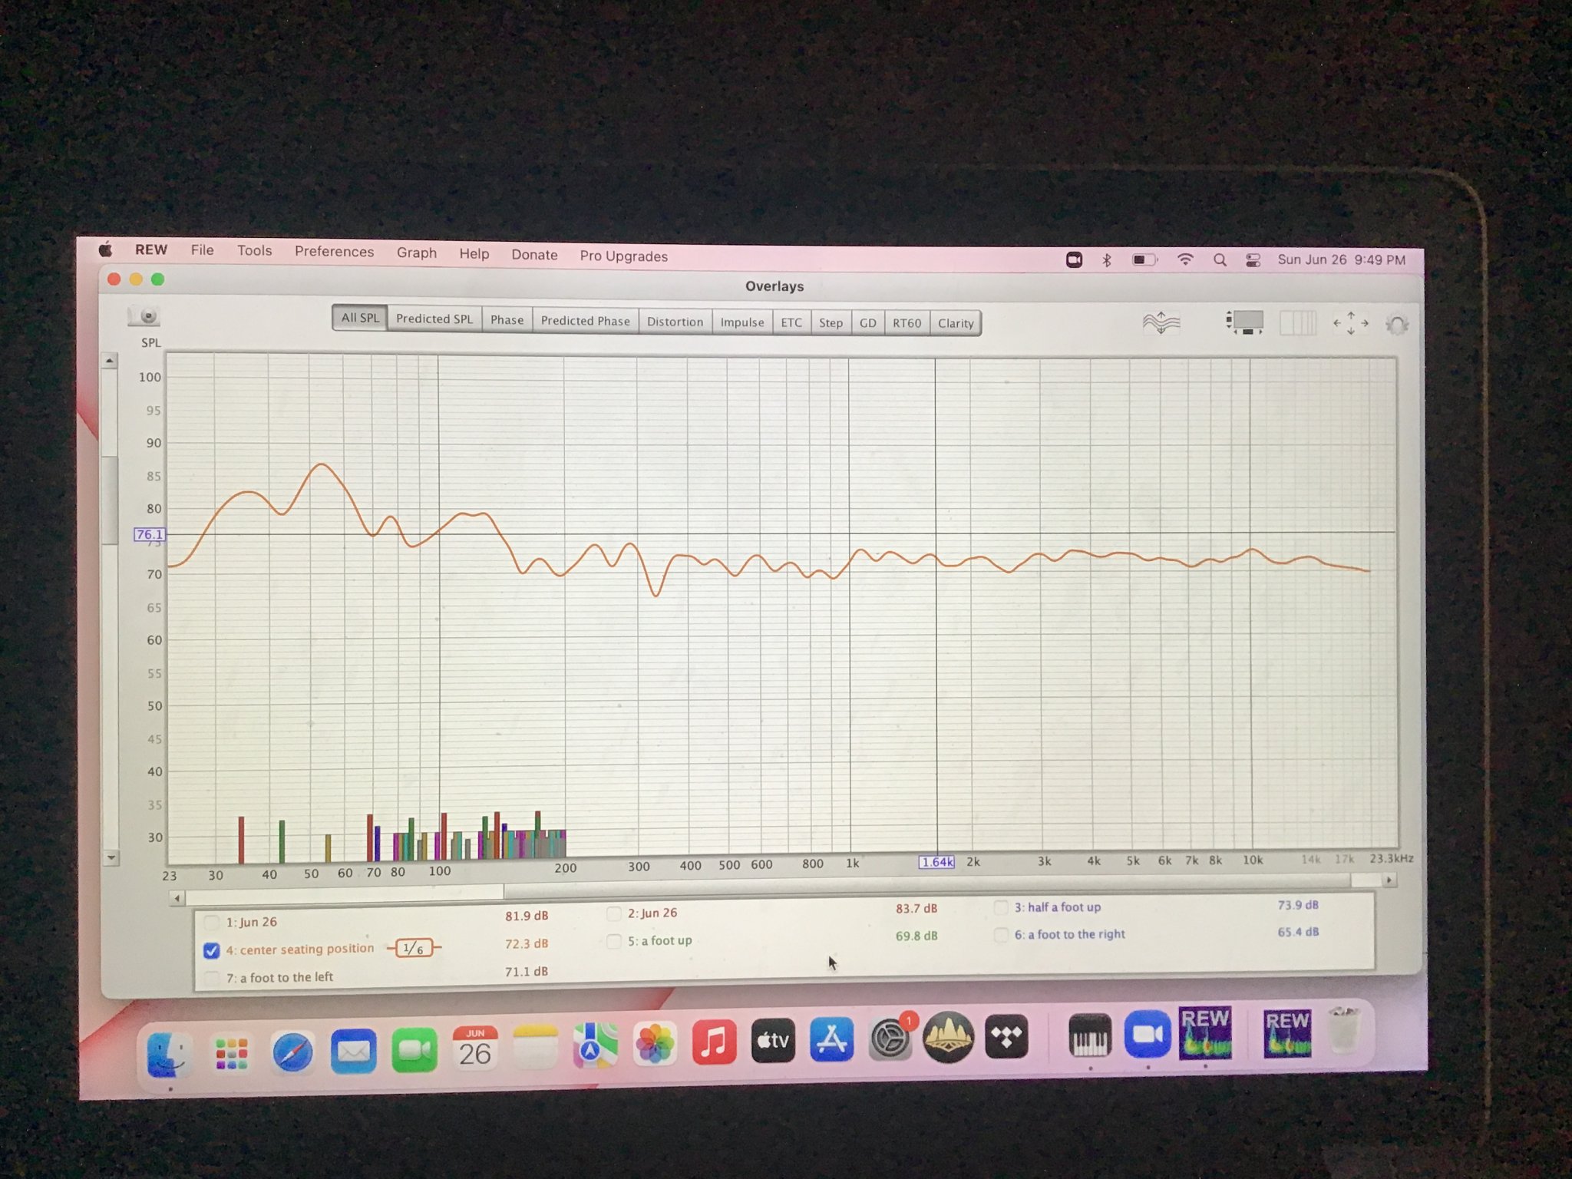The width and height of the screenshot is (1572, 1179).
Task: Switch to the Impulse tab
Action: click(x=741, y=322)
